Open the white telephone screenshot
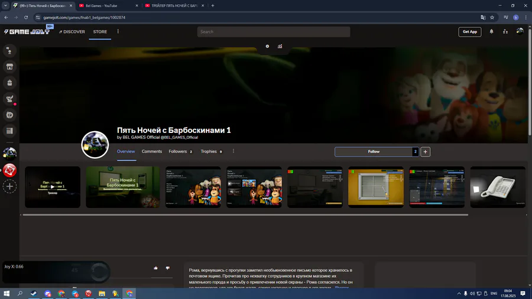 coord(498,187)
